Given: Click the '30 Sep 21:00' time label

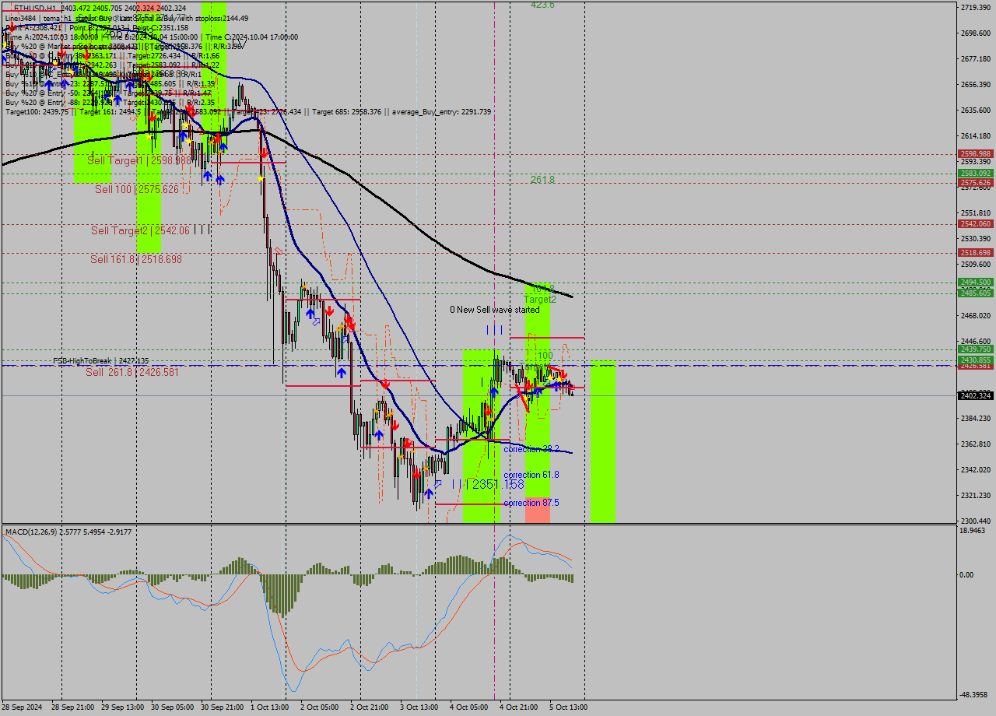Looking at the screenshot, I should [x=223, y=707].
